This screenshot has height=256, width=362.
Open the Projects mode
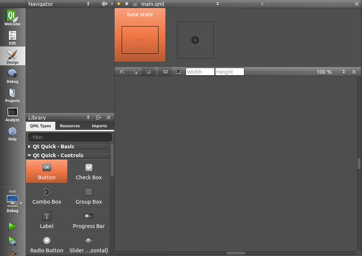tap(13, 95)
